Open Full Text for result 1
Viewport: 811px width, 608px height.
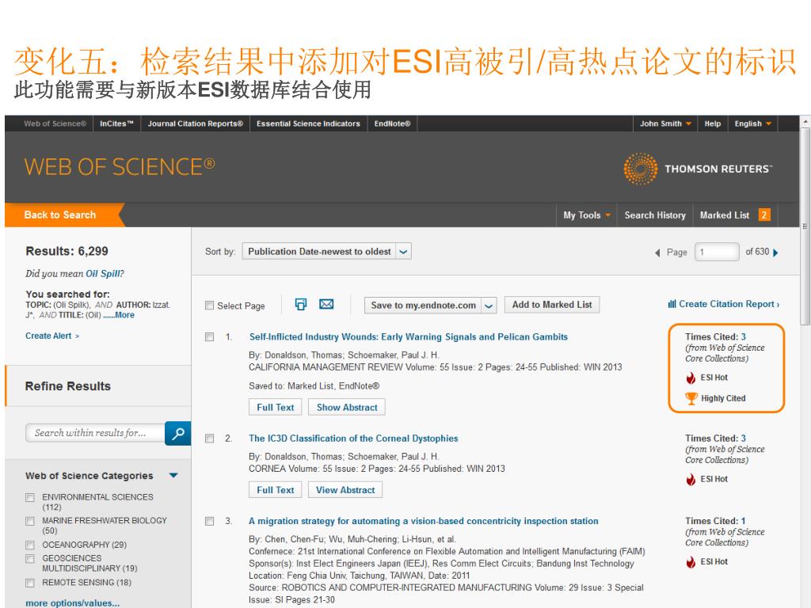[x=275, y=408]
